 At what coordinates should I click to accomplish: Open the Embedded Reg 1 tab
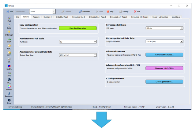click(62, 17)
